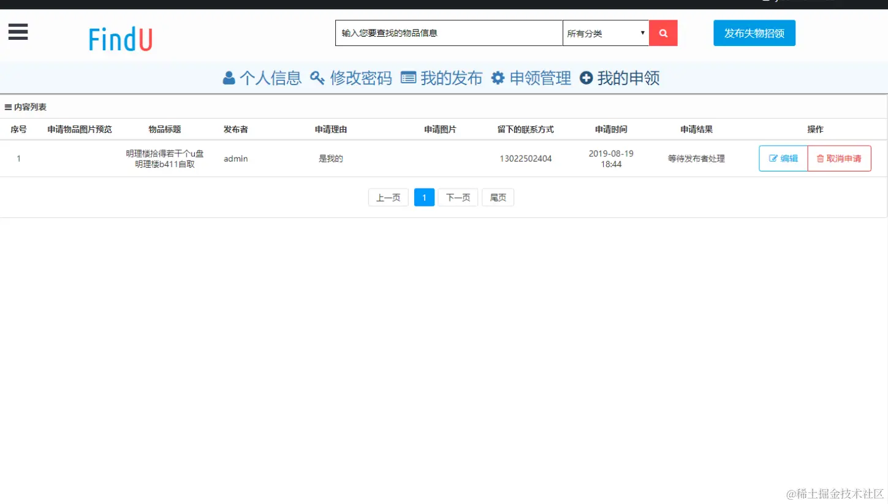Image resolution: width=888 pixels, height=504 pixels.
Task: Click the red search magnifier button
Action: 663,33
